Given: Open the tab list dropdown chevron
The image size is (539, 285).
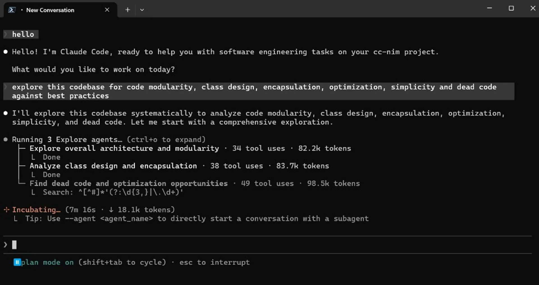Looking at the screenshot, I should click(142, 10).
